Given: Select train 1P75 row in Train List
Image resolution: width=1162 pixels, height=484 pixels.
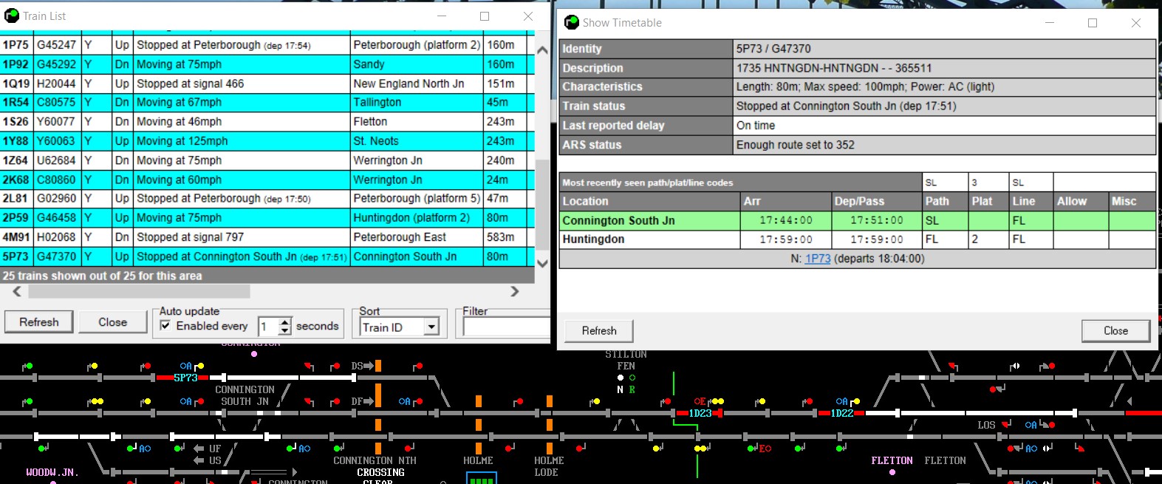Looking at the screenshot, I should [267, 45].
